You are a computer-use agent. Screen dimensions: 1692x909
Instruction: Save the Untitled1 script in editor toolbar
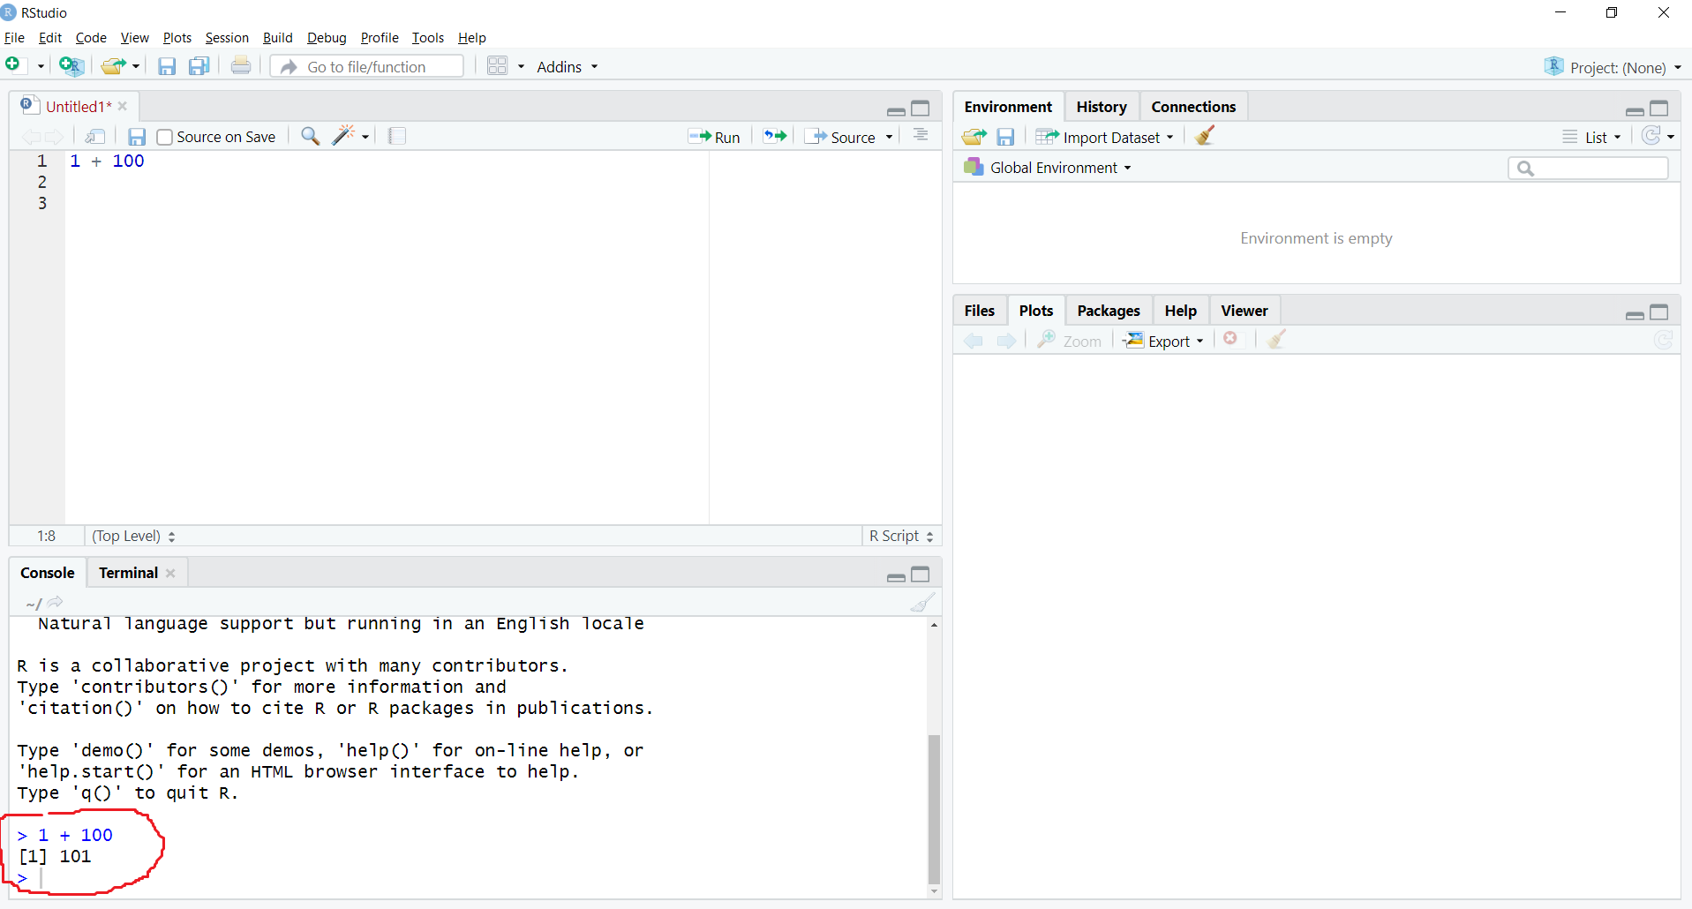point(137,137)
